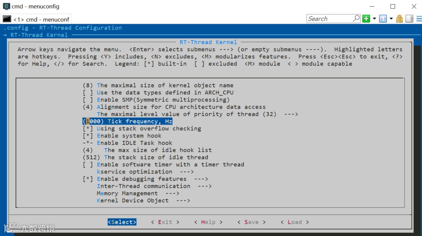Click the < Save > button
This screenshot has width=422, height=236.
click(x=251, y=222)
